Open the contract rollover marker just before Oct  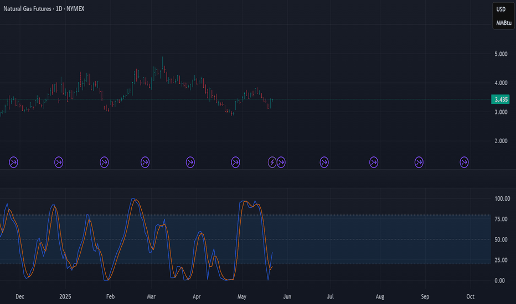pyautogui.click(x=464, y=163)
